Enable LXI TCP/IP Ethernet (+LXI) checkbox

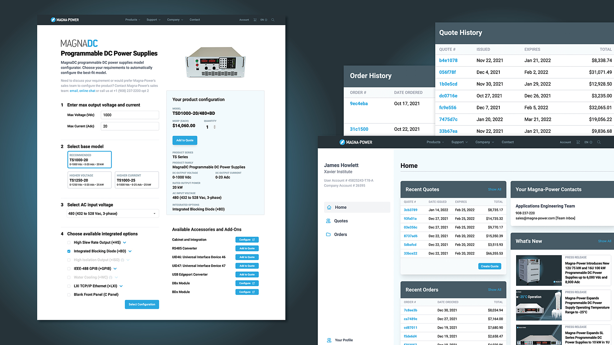click(x=69, y=286)
